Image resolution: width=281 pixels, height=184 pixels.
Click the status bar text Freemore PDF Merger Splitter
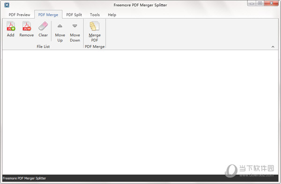click(24, 178)
